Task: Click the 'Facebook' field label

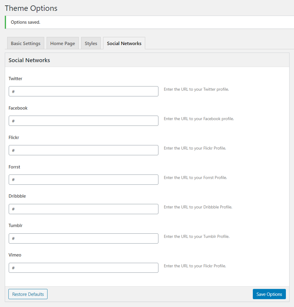Action: [x=18, y=108]
